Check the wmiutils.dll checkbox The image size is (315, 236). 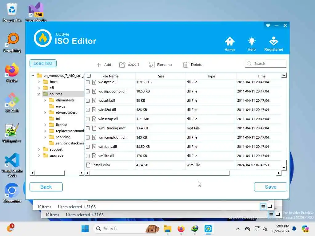coord(88,147)
